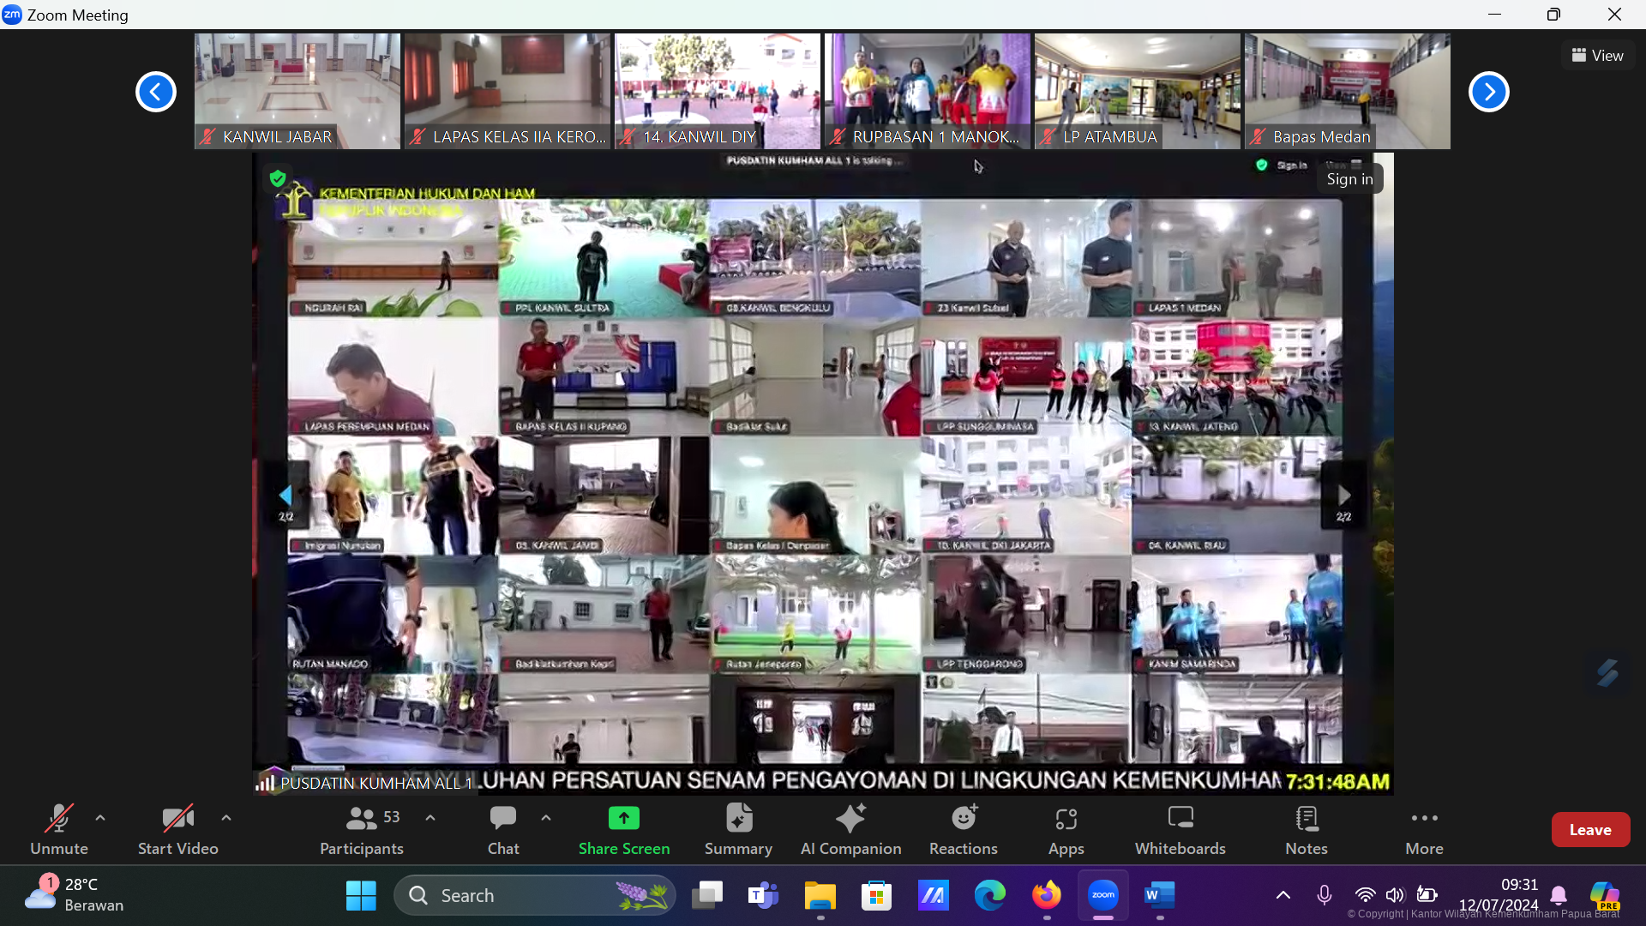Expand video options arrow next to Start Video
The height and width of the screenshot is (926, 1646).
(x=226, y=818)
